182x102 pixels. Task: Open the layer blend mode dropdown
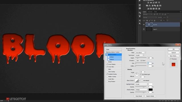tap(150, 17)
